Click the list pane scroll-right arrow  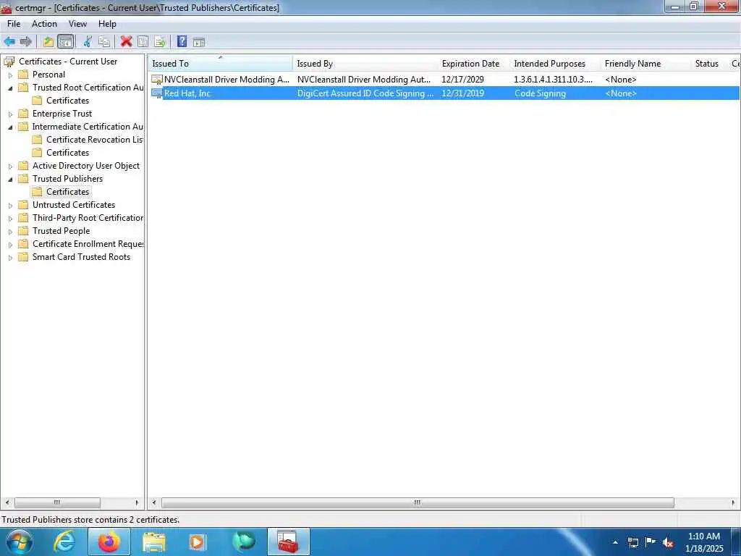(x=733, y=502)
